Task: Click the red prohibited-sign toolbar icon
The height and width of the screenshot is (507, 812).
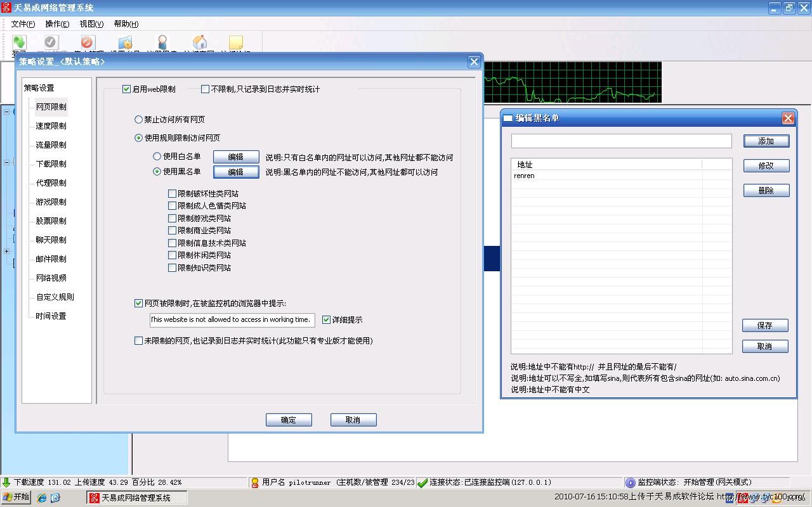Action: point(87,42)
